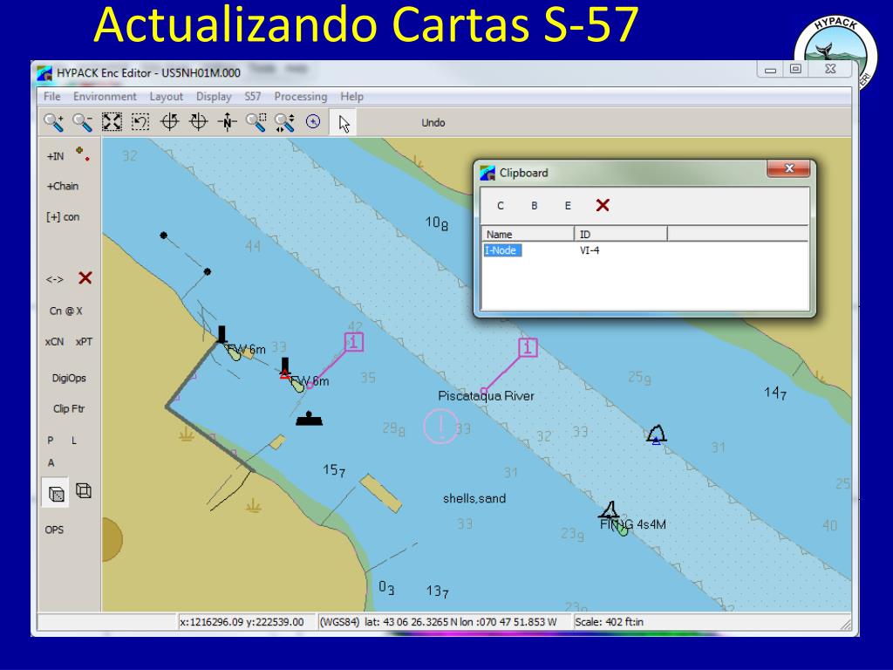
Task: Click the red X delete icon in sidebar
Action: coord(85,278)
